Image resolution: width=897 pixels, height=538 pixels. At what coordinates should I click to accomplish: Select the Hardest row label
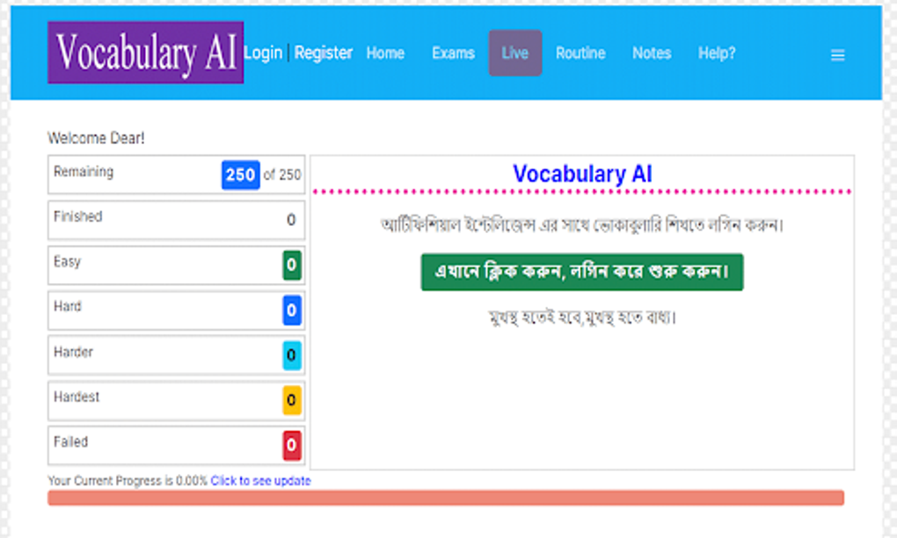[x=77, y=396]
